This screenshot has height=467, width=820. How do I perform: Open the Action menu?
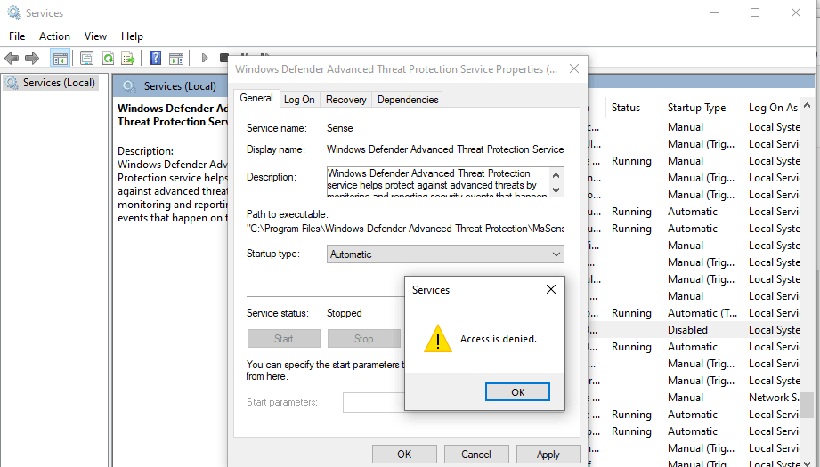pos(54,36)
